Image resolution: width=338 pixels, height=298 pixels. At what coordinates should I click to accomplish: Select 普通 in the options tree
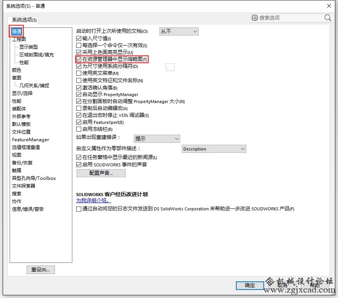tap(17, 31)
